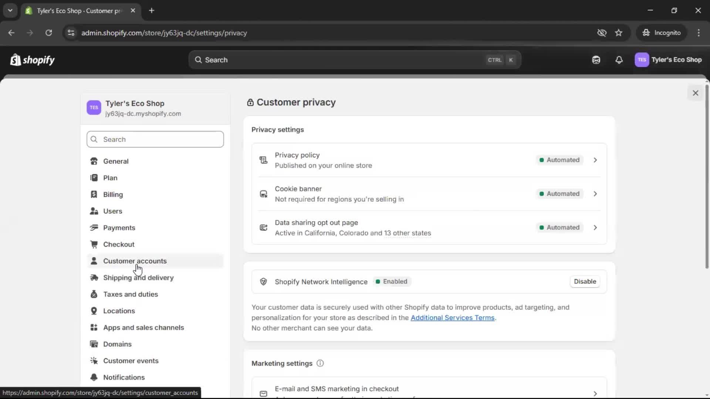710x399 pixels.
Task: Open Plan settings
Action: tap(155, 178)
